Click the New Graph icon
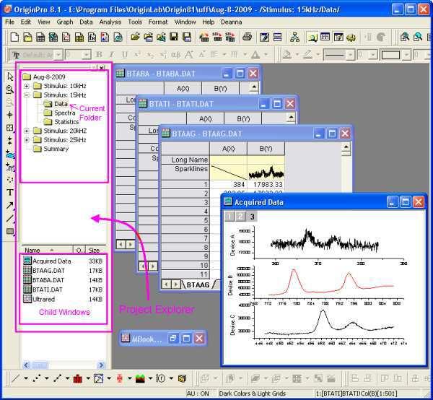The width and height of the screenshot is (433, 400). tap(66, 37)
